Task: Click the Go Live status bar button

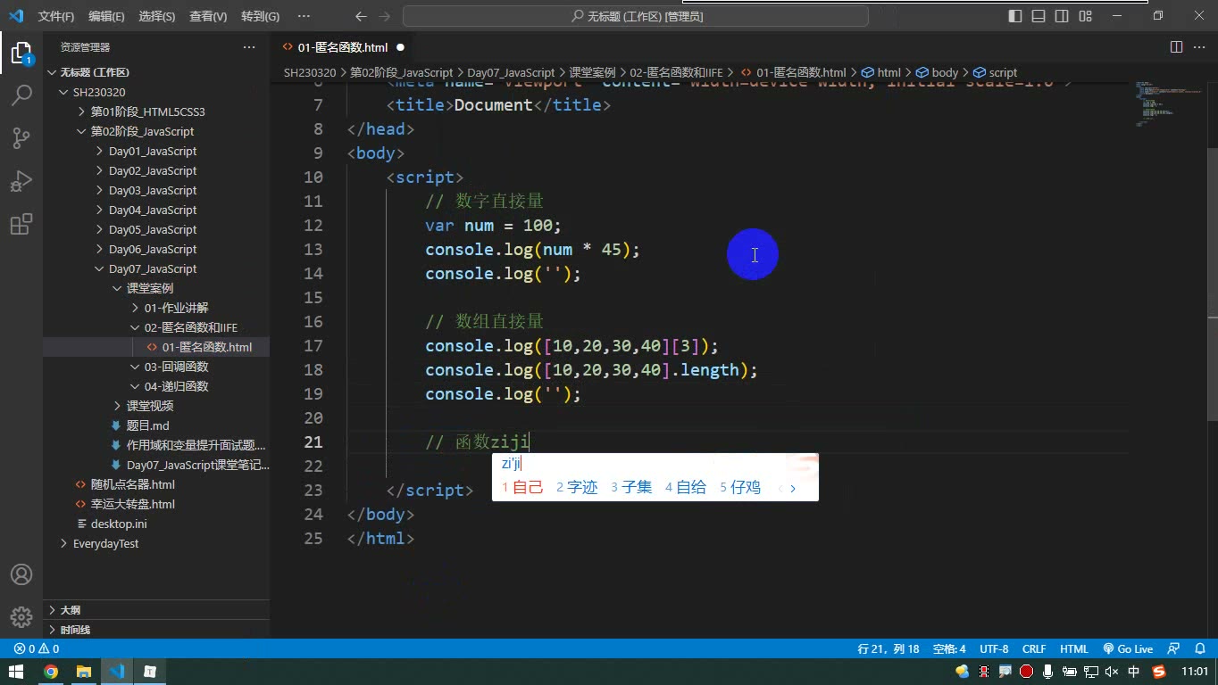Action: click(x=1128, y=649)
